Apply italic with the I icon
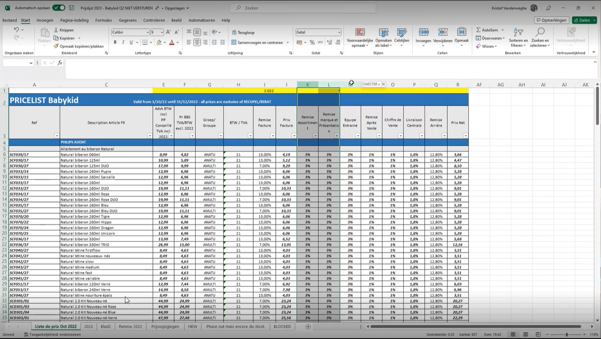This screenshot has width=601, height=339. coord(123,42)
